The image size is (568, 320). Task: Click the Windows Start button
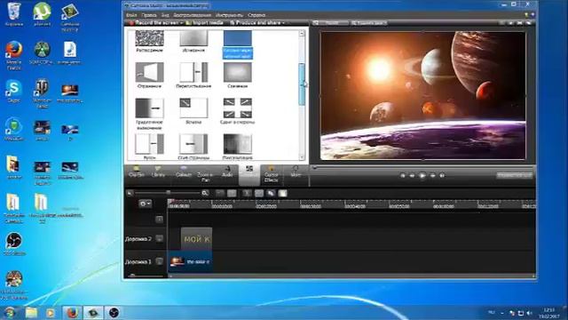9,312
